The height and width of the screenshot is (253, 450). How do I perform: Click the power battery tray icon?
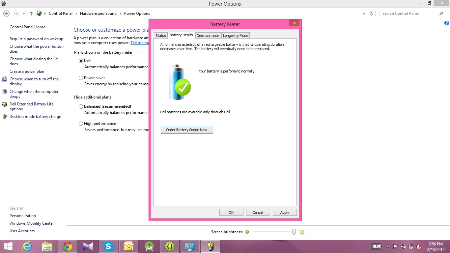404,246
